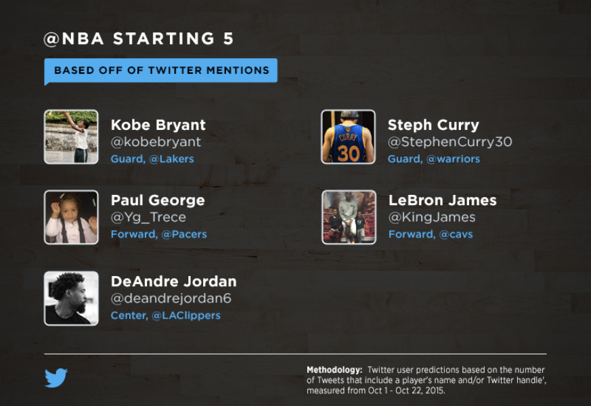Click the @kobebryant handle

pos(156,142)
